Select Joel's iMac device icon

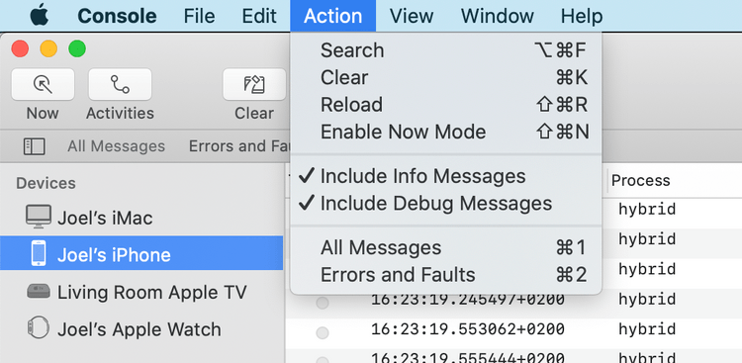39,218
